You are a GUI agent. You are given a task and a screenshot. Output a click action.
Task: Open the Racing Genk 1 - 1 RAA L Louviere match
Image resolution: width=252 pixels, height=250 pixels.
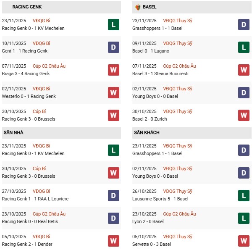(35, 199)
